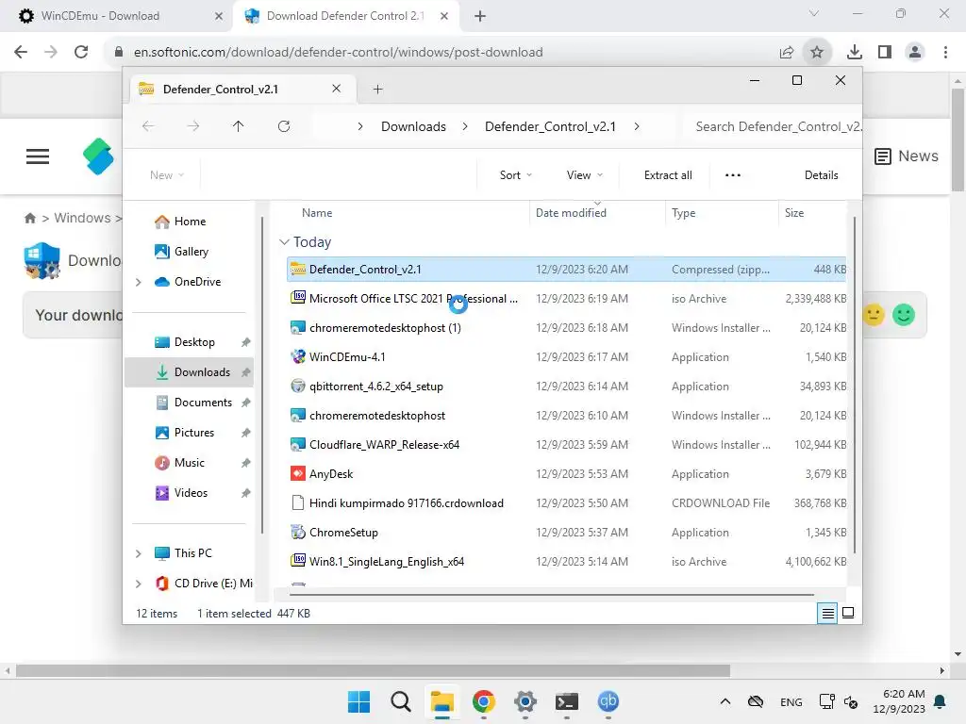
Task: Open Chrome downloads tray icon
Action: (854, 53)
